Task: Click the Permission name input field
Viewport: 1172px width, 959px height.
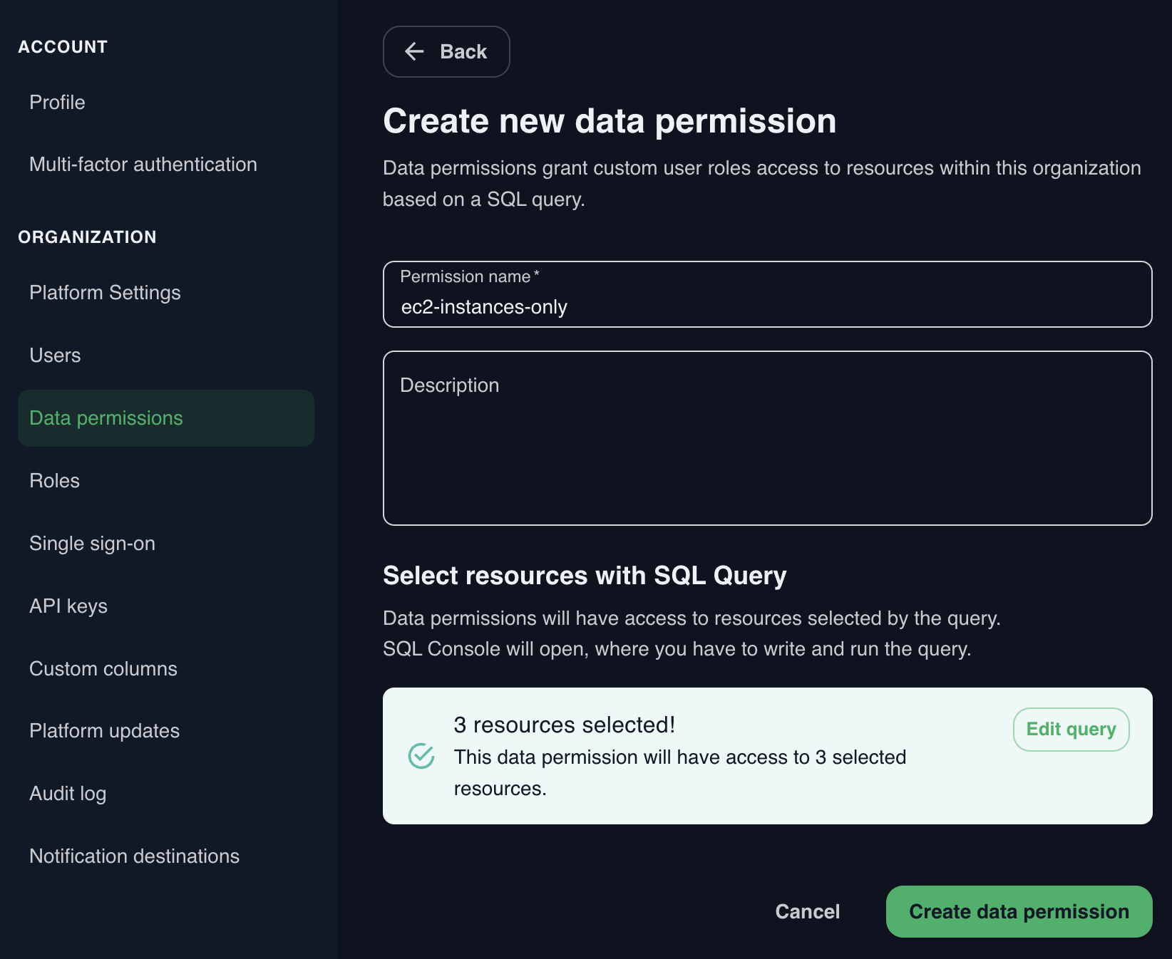Action: (x=767, y=306)
